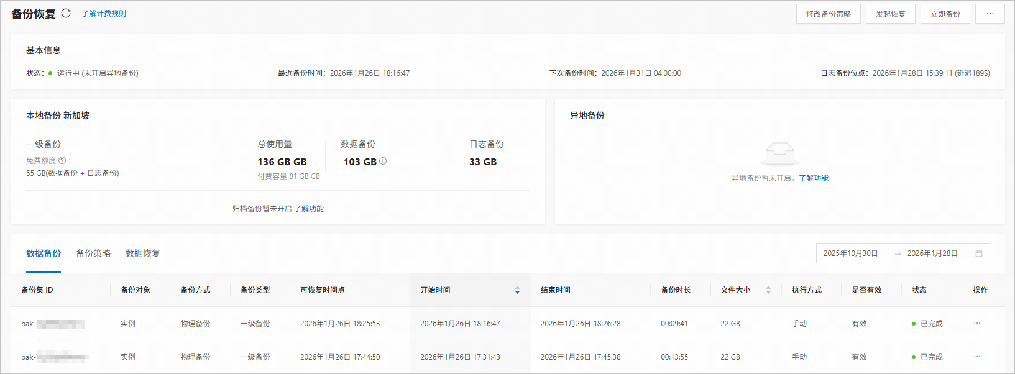This screenshot has width=1015, height=374.
Task: Click start time 2026年1月26日 17:31:43 cell
Action: (460, 357)
